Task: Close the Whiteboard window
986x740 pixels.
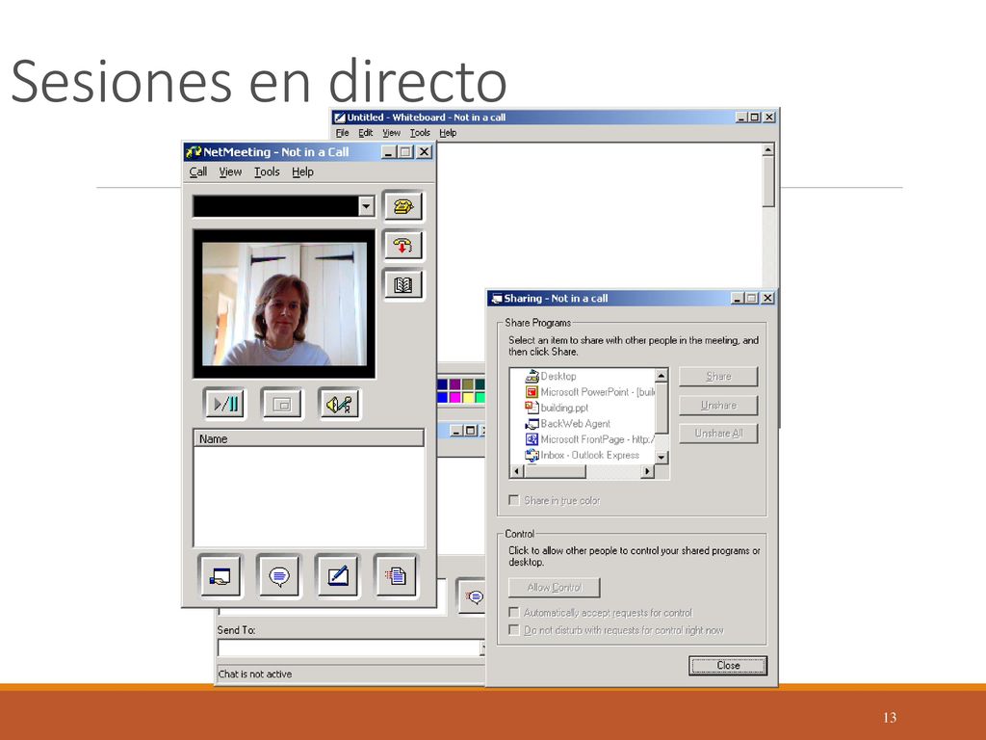Action: pos(768,117)
